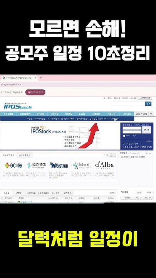This screenshot has width=156, height=278.
Task: Go to previous page of analysis cards
Action: (x=110, y=155)
